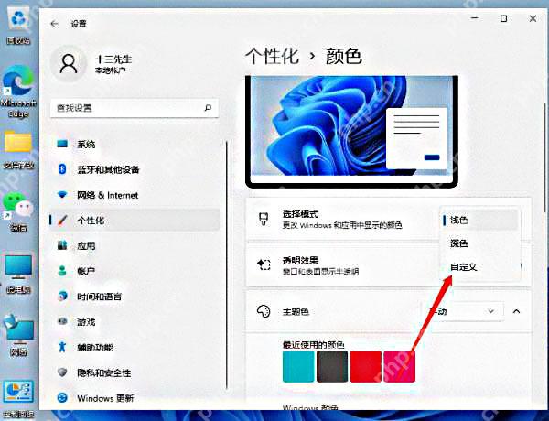Open the 控制面板 desktop icon
This screenshot has height=421, width=549.
click(x=18, y=399)
